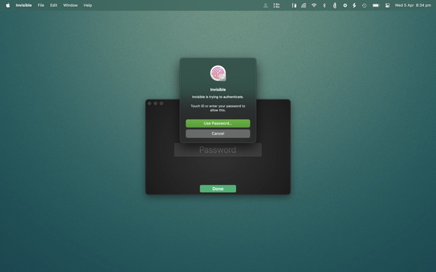Open the Edit menu

pyautogui.click(x=53, y=5)
